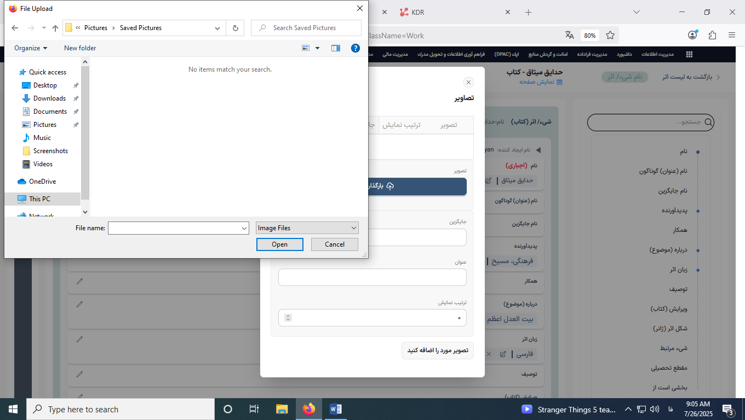
Task: Click the Up to Pictures arrow
Action: point(55,28)
